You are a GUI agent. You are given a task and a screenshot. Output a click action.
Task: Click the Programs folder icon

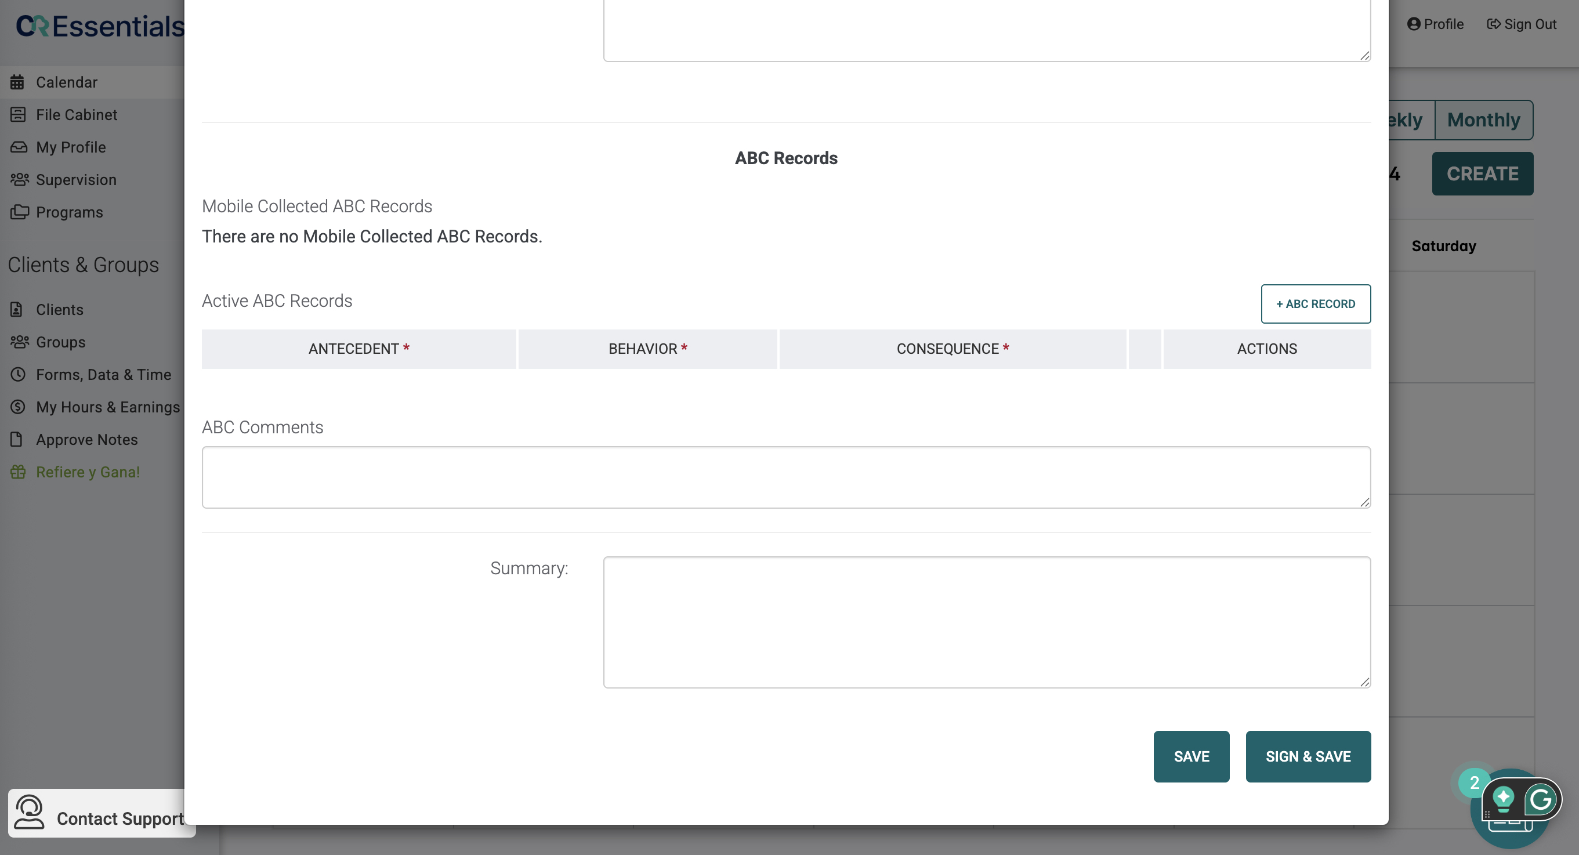[19, 212]
